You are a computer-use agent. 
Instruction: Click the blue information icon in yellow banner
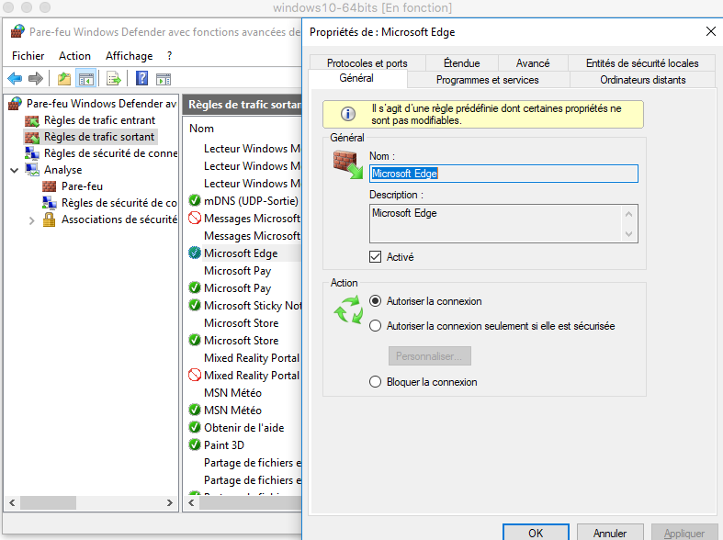(x=347, y=113)
